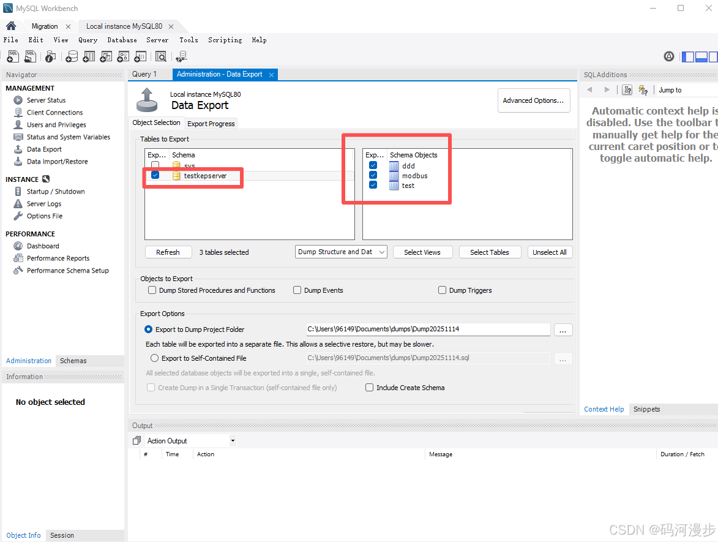Go back in context help
The width and height of the screenshot is (718, 542).
[590, 90]
